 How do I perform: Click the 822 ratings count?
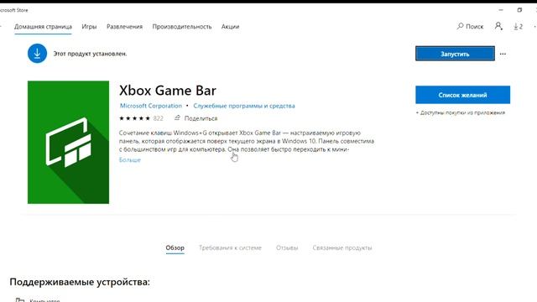coord(159,118)
